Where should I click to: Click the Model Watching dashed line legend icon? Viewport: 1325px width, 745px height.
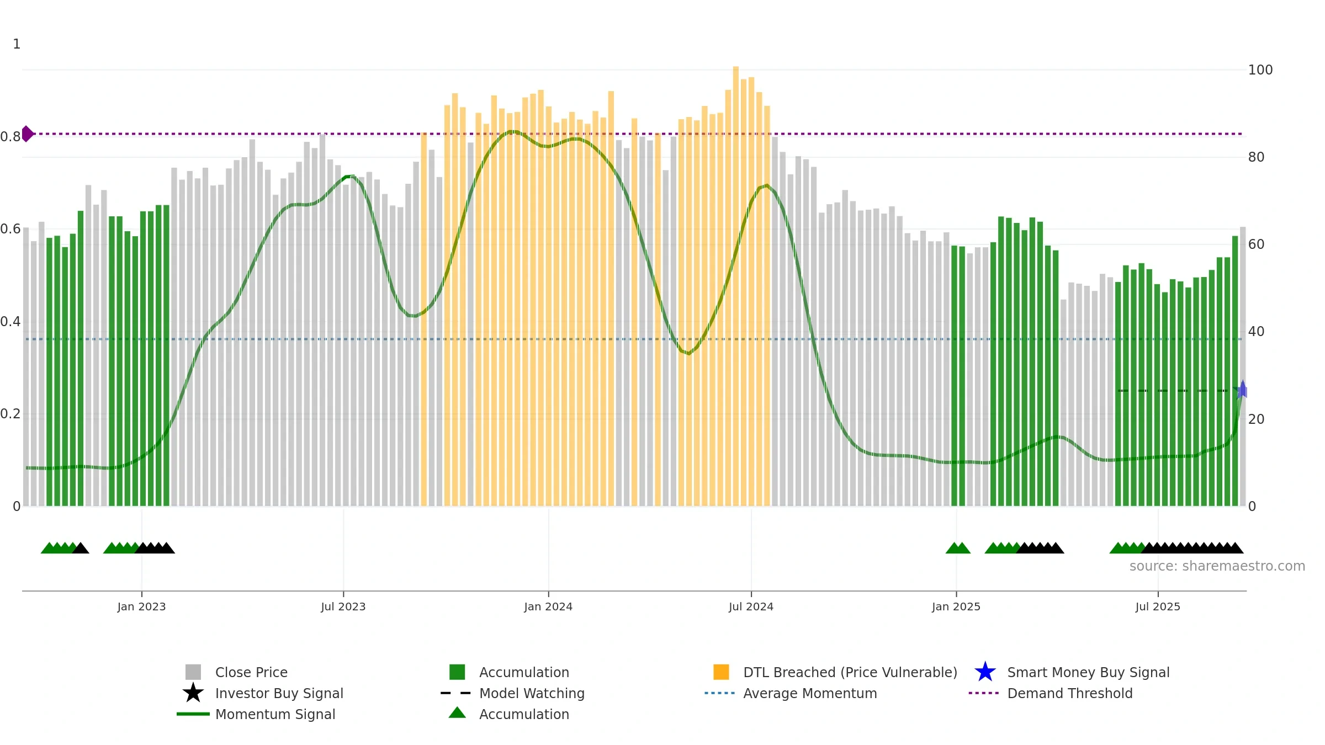coord(456,693)
